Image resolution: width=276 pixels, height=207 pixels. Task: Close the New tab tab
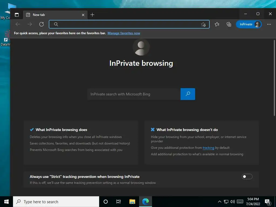(x=83, y=15)
